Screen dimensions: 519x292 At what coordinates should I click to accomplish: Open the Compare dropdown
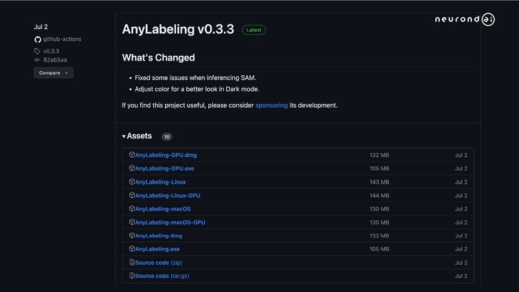click(53, 73)
